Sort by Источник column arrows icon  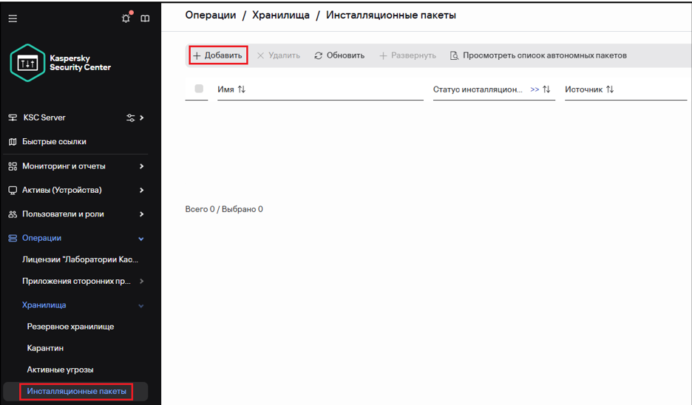point(610,89)
